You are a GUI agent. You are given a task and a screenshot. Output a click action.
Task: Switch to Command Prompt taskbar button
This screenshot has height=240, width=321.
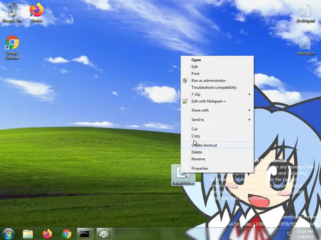[85, 234]
